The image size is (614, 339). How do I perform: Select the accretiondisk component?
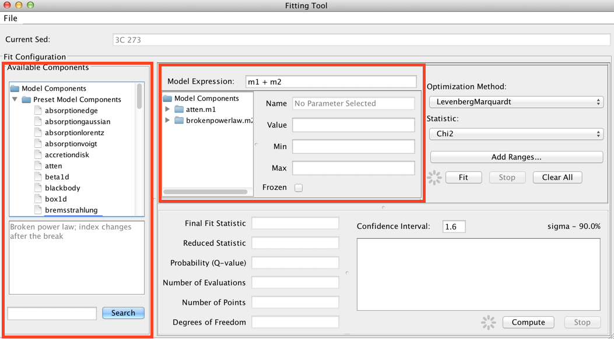pyautogui.click(x=67, y=155)
